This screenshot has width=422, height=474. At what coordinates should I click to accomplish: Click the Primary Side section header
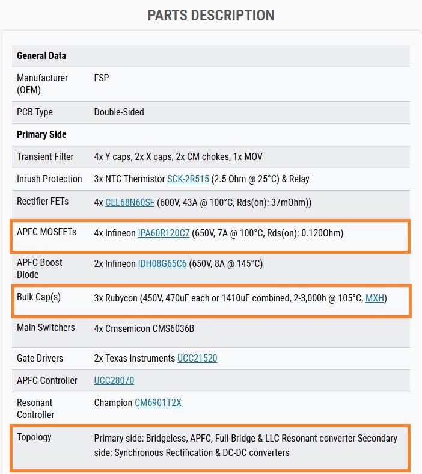point(41,134)
